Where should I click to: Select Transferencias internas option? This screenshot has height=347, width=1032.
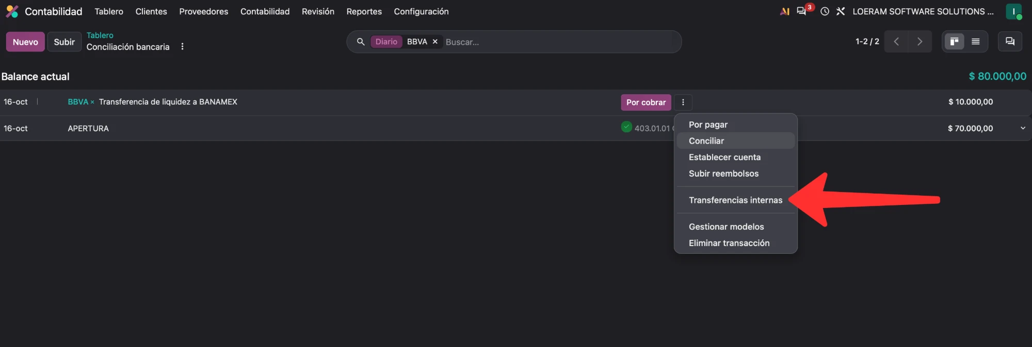pyautogui.click(x=735, y=200)
